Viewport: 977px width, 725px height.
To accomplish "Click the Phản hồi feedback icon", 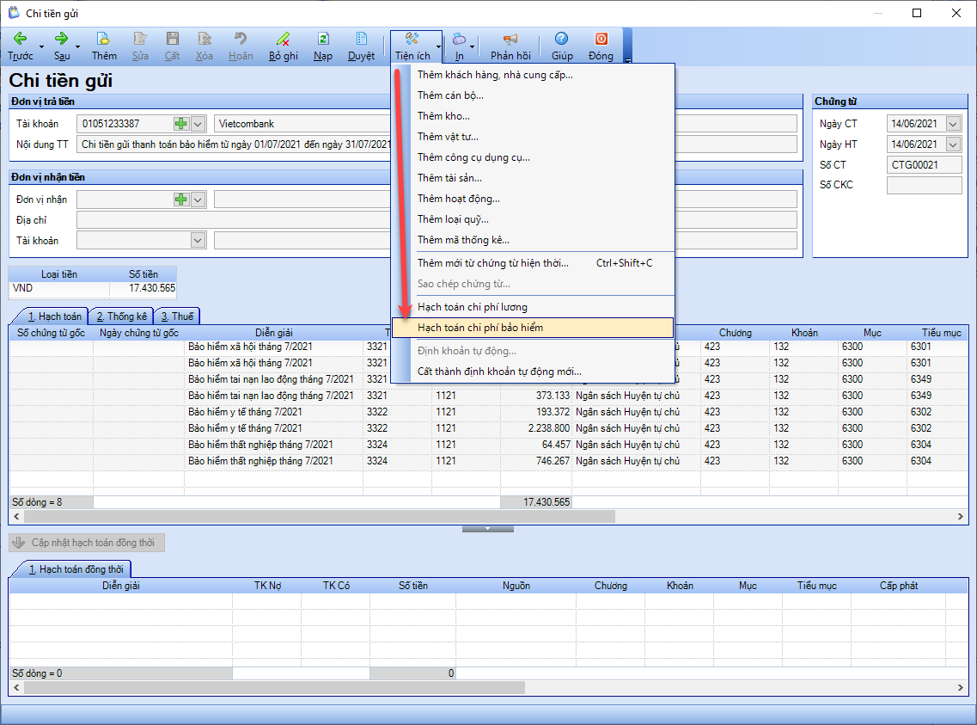I will (x=510, y=40).
